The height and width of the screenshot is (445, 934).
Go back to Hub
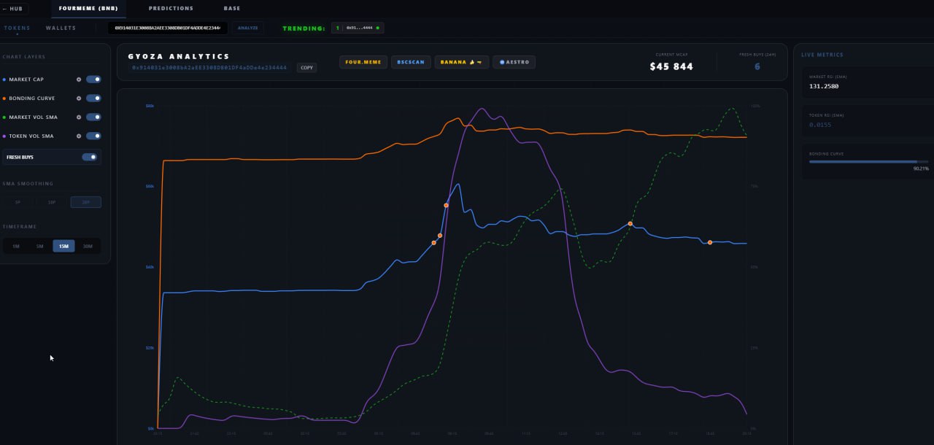click(13, 9)
